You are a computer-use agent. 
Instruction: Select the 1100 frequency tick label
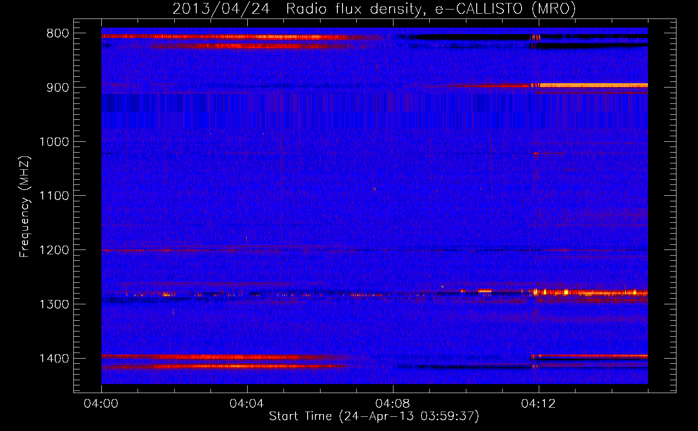[54, 196]
